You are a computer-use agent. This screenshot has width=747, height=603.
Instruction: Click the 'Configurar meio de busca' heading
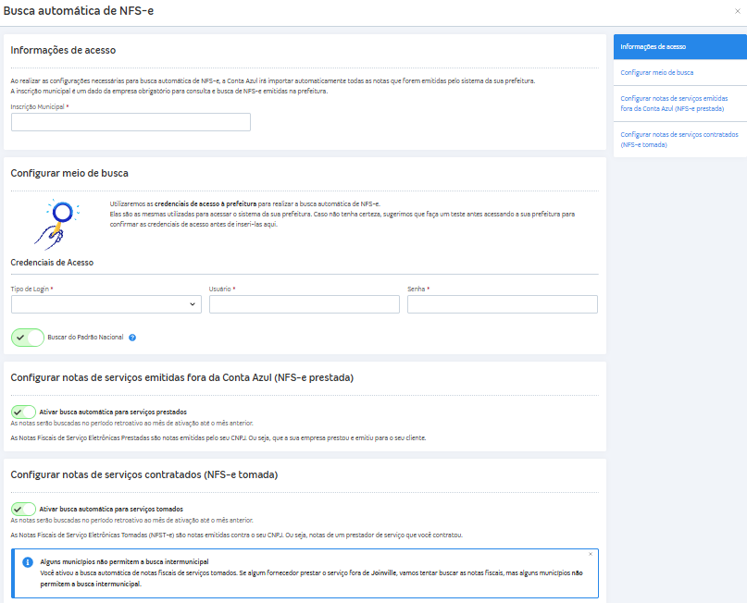(69, 173)
